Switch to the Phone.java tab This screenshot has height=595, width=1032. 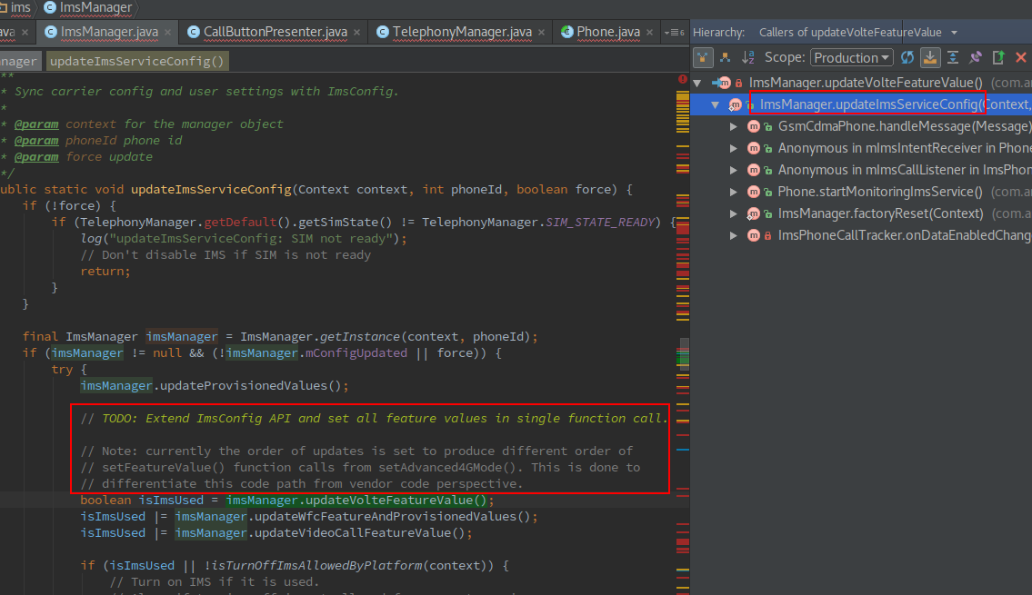(608, 32)
